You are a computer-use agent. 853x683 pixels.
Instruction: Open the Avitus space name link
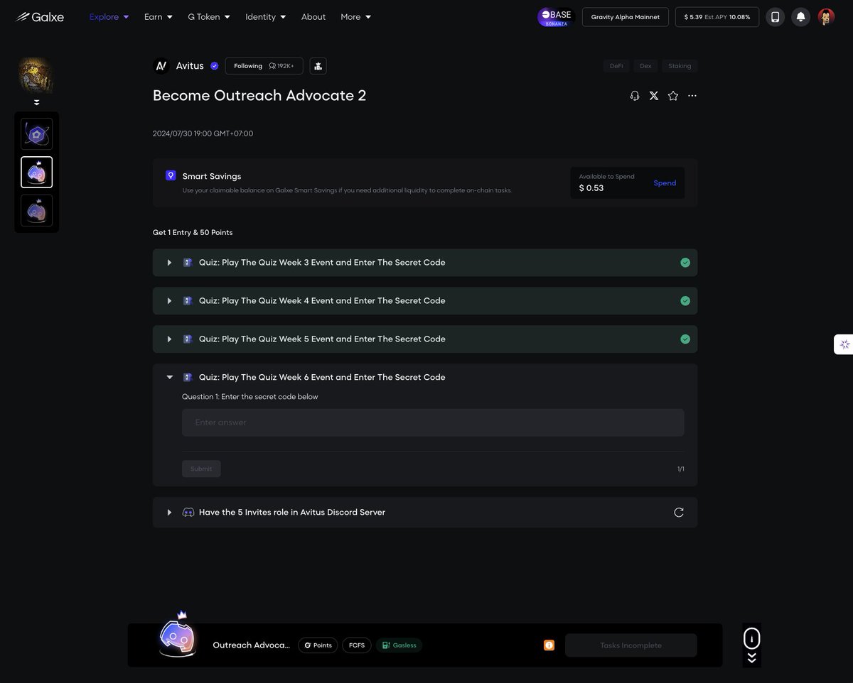click(190, 66)
